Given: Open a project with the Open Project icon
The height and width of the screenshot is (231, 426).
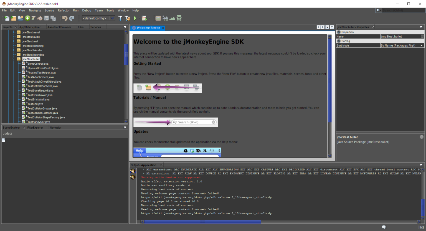Looking at the screenshot, I should (20, 18).
